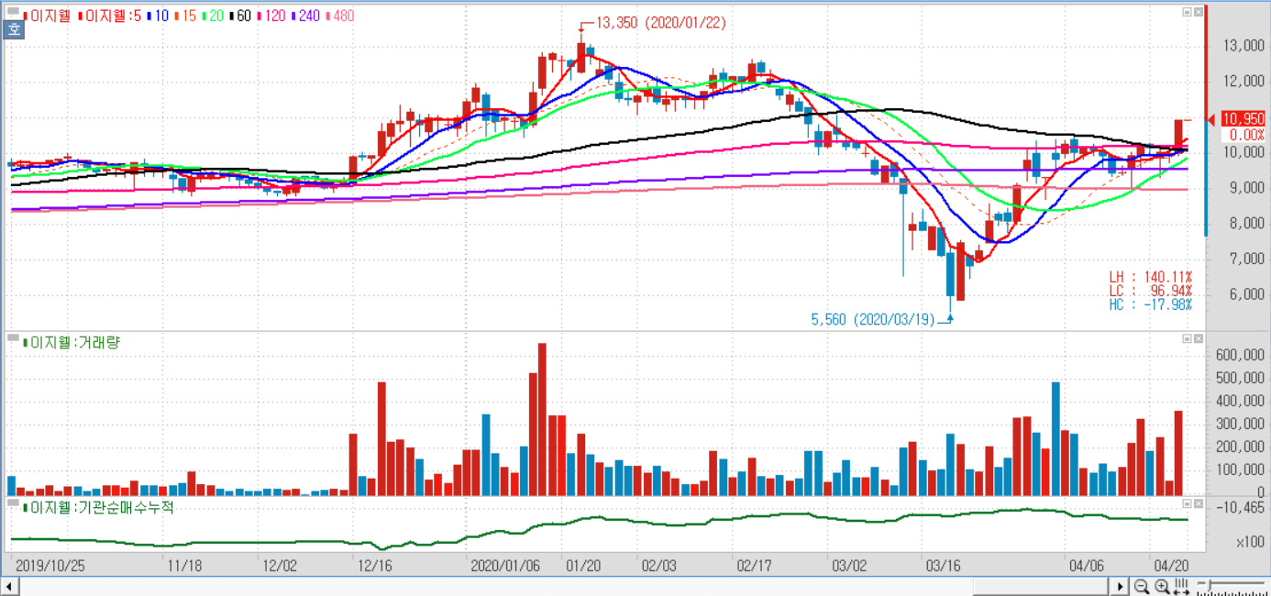This screenshot has height=596, width=1271.
Task: Close the 거래량 volume pane
Action: coord(1199,338)
